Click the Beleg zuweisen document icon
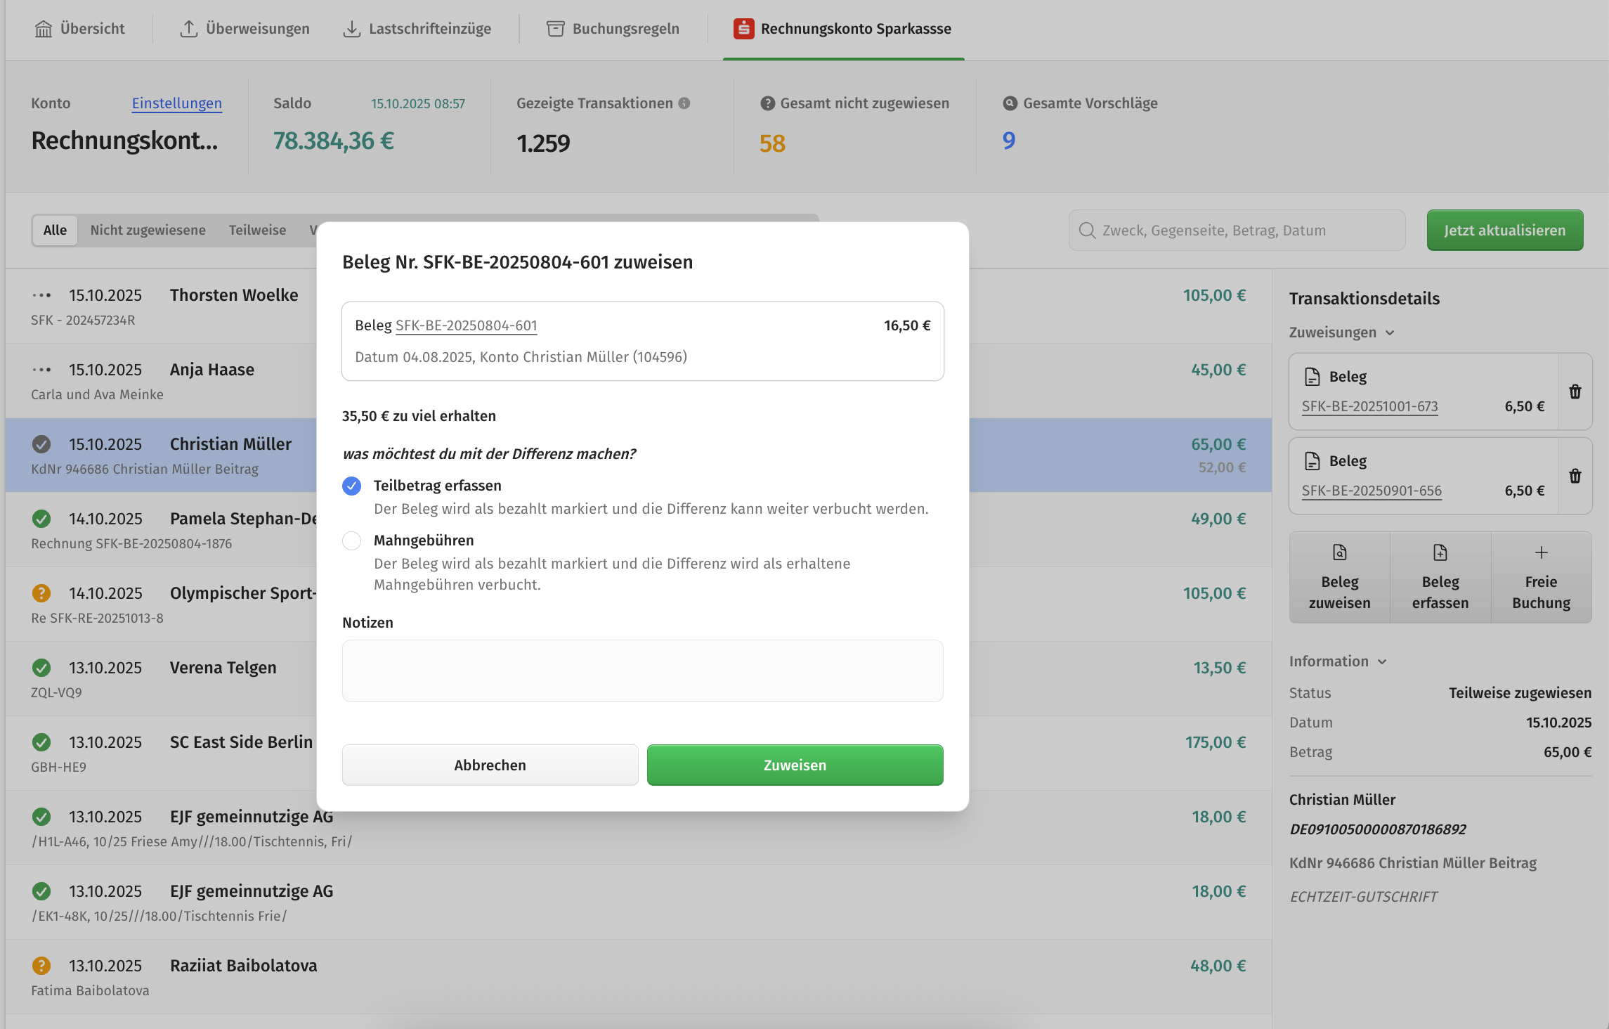This screenshot has width=1609, height=1029. 1339,553
